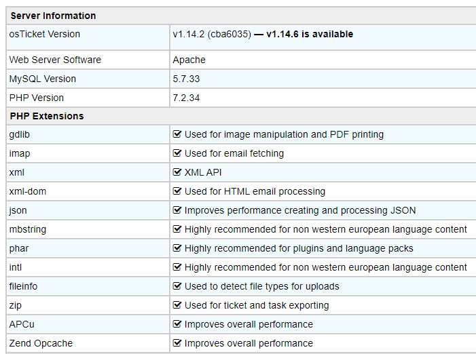This screenshot has height=354, width=476.
Task: Click the imap email fetching check icon
Action: click(x=177, y=153)
